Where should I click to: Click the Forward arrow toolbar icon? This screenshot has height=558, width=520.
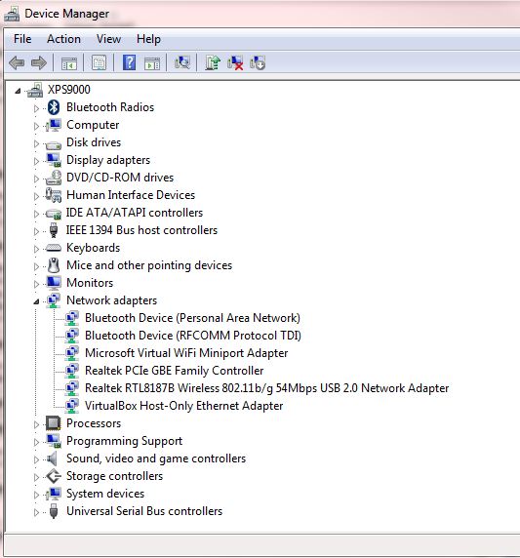coord(39,63)
